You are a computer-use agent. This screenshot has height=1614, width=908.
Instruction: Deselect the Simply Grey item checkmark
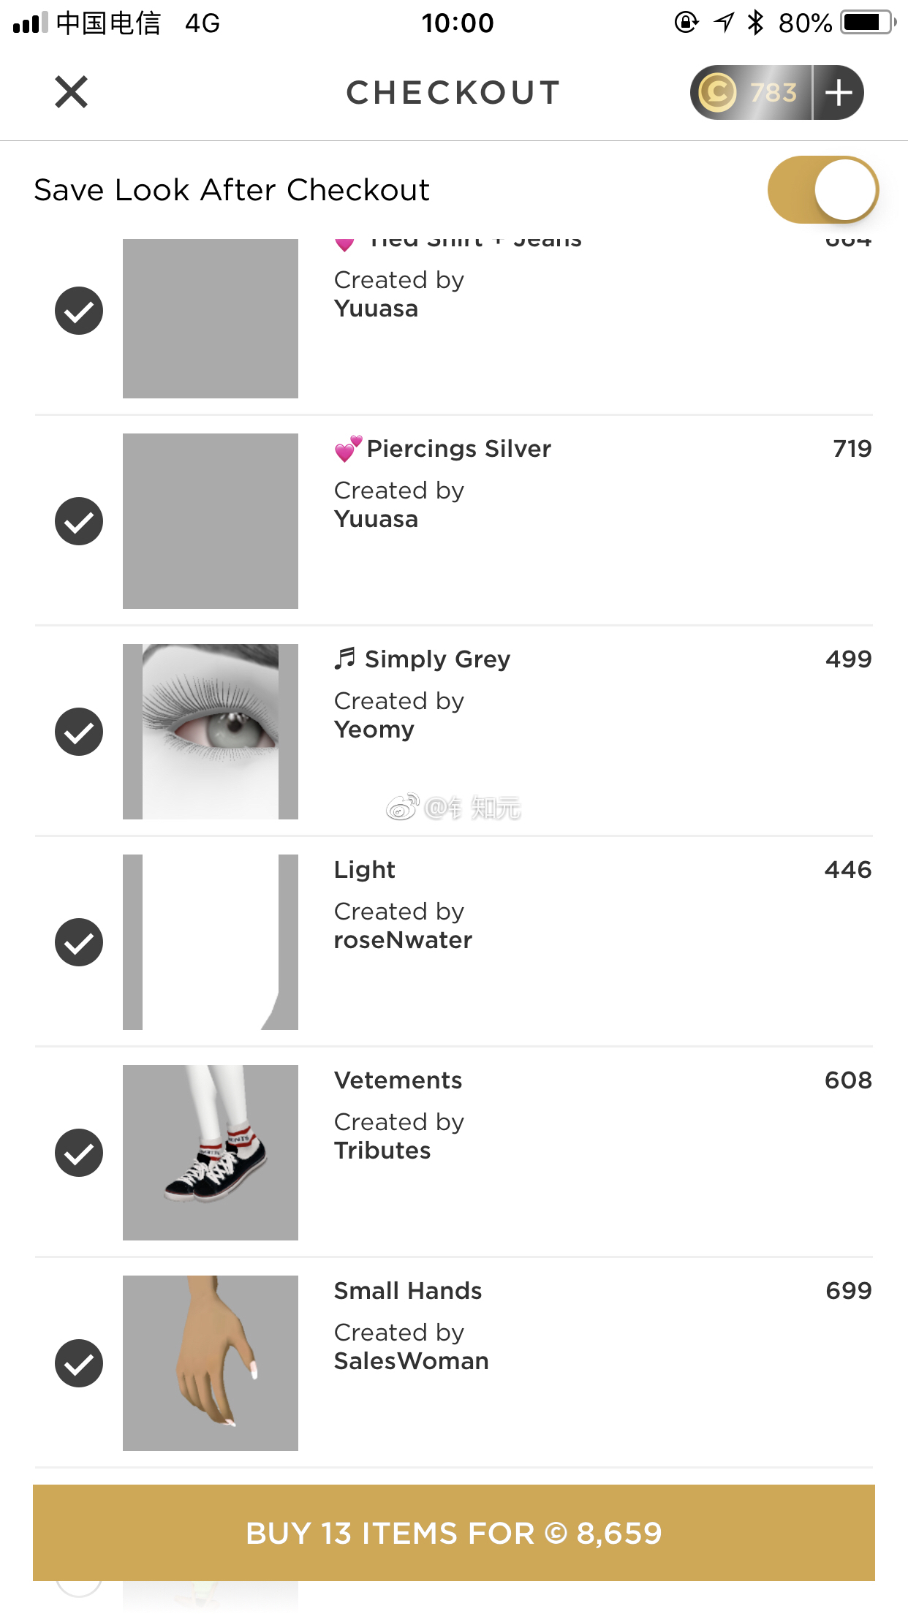point(79,732)
